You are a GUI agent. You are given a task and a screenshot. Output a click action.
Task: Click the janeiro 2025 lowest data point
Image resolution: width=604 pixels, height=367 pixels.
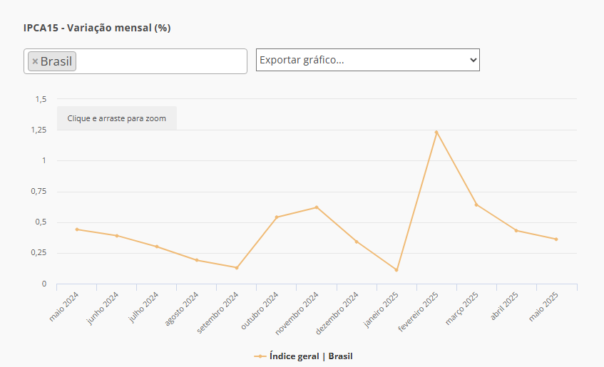tap(396, 270)
